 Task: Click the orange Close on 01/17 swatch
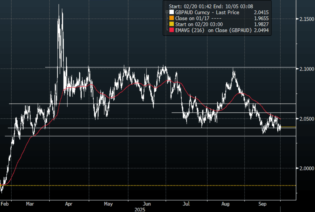[x=171, y=18]
